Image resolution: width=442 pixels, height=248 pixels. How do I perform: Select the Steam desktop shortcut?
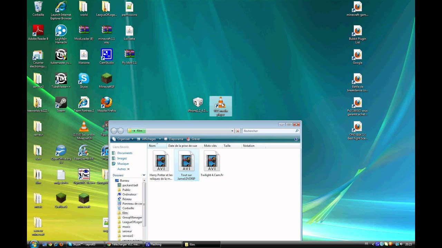61,105
